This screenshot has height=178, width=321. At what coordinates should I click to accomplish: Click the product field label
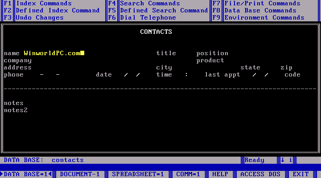point(210,60)
